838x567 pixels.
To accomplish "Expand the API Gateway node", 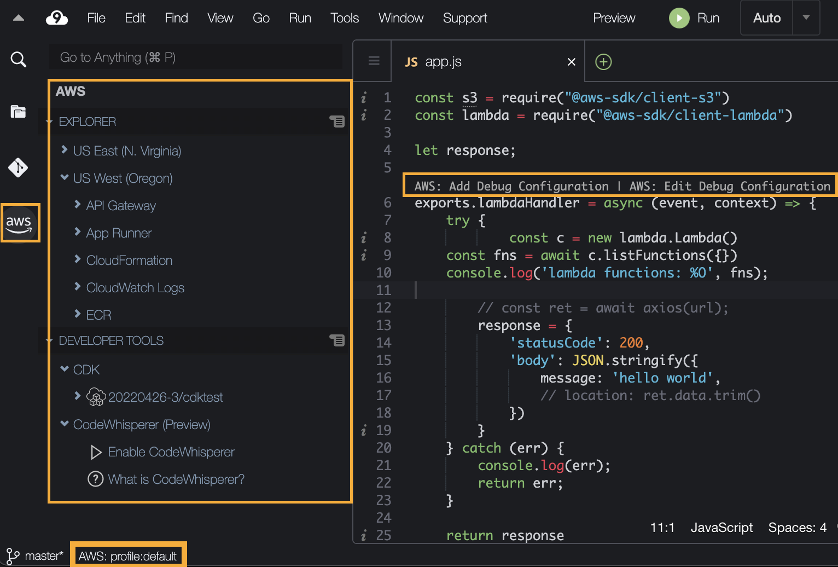I will [x=78, y=204].
